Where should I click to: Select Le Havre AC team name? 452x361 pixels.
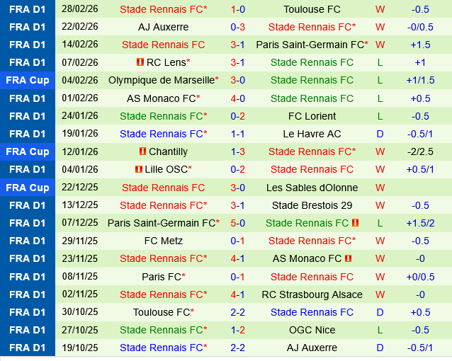(312, 134)
